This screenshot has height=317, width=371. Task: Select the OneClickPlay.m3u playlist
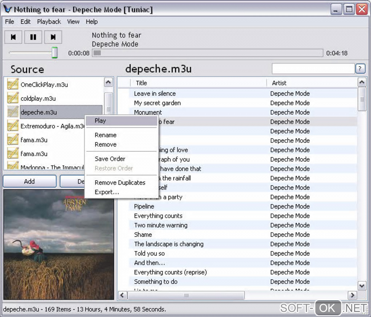tap(44, 85)
